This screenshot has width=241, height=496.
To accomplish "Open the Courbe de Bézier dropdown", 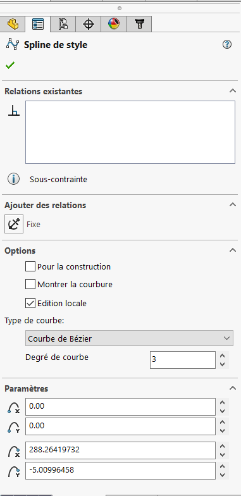I will pyautogui.click(x=129, y=338).
